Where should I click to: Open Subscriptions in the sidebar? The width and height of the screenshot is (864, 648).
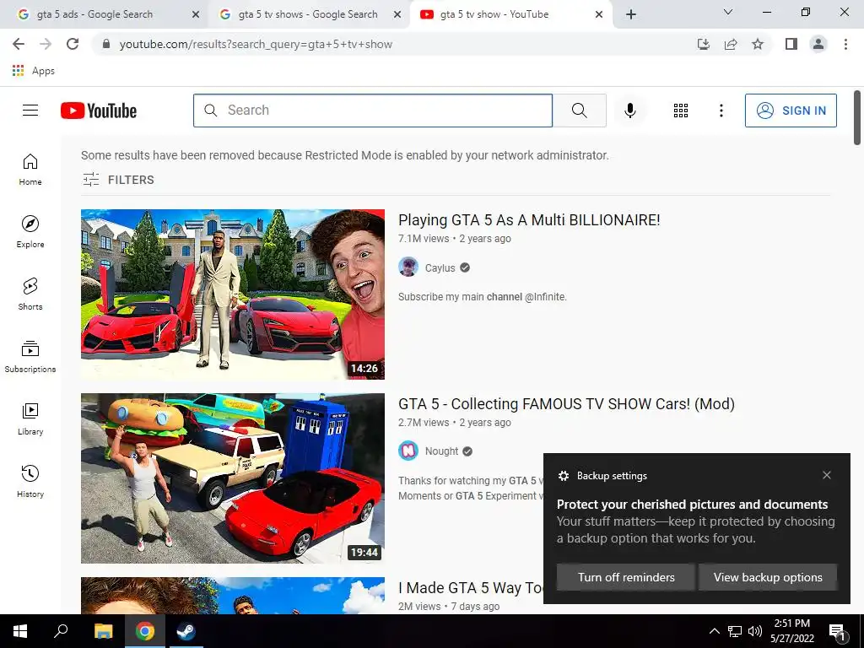pos(30,357)
